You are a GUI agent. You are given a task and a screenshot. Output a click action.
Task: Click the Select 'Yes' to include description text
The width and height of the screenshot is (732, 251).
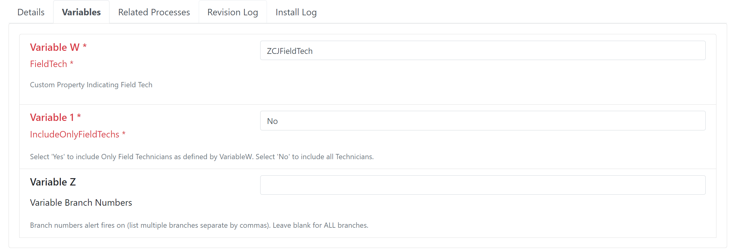point(202,157)
